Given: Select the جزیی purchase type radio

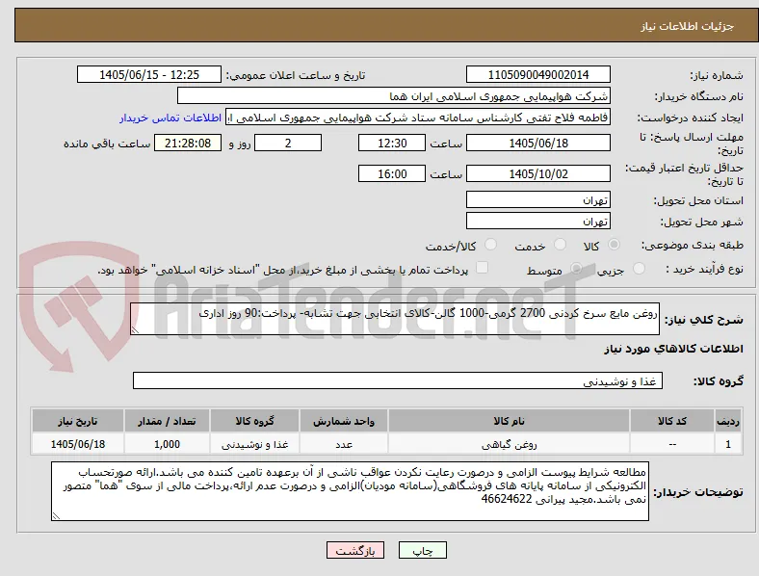Looking at the screenshot, I should 639,269.
